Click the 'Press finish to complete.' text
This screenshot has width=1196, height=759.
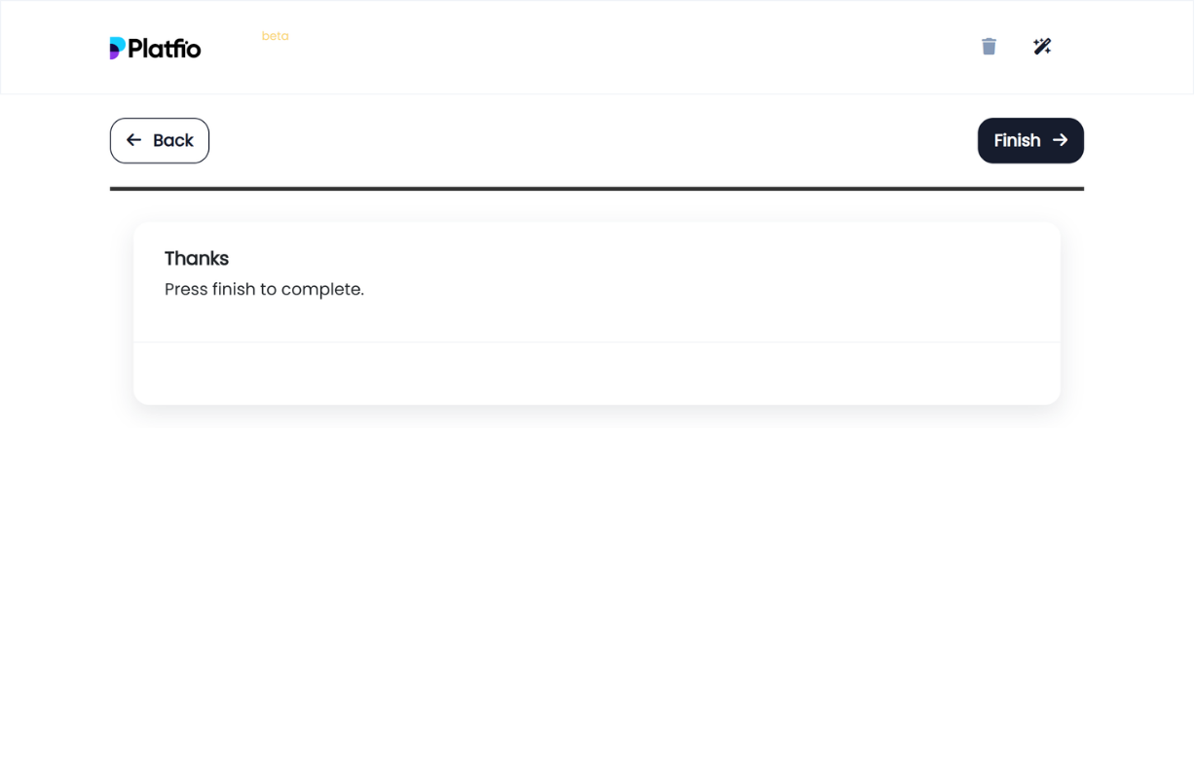[x=264, y=289]
